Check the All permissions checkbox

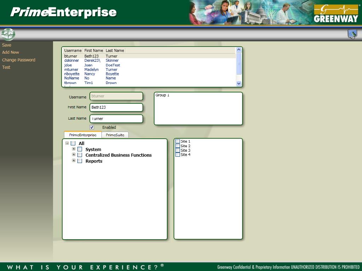pyautogui.click(x=73, y=143)
